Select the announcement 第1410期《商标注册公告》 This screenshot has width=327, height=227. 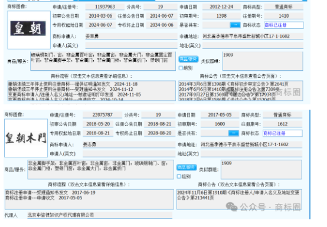coord(230,90)
